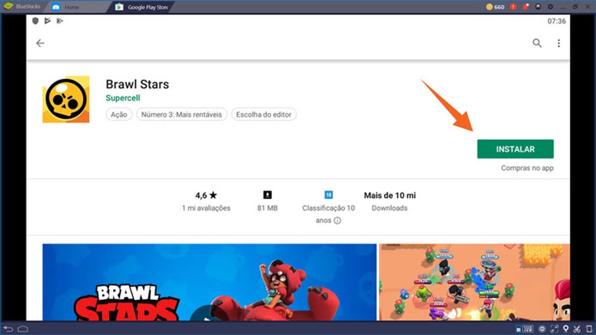Click the second Play Store notification icon
Viewport: 596px width, 335px height.
tap(60, 21)
